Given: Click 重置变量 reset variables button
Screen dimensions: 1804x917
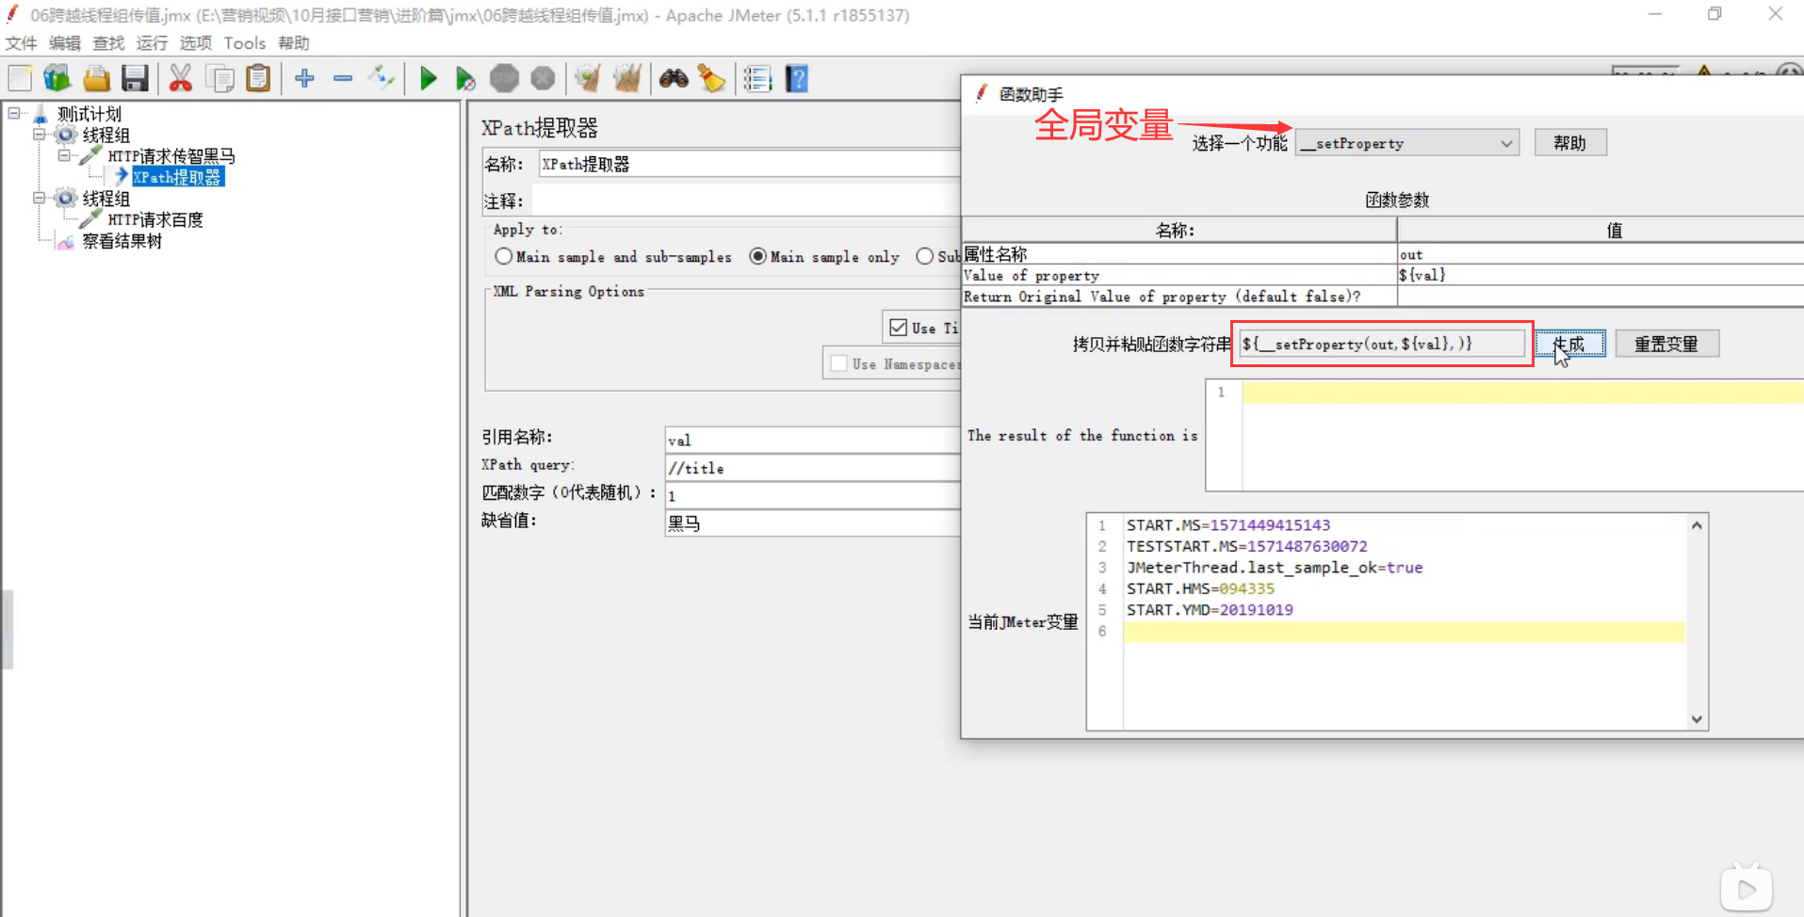Looking at the screenshot, I should [1666, 344].
